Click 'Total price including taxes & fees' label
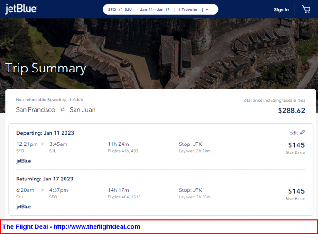This screenshot has height=234, width=318. (x=273, y=100)
